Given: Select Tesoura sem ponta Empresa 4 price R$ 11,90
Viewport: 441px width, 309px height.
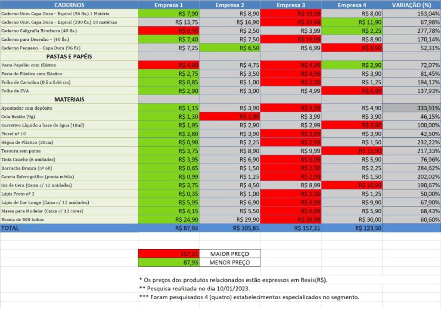Looking at the screenshot, I should coord(352,151).
